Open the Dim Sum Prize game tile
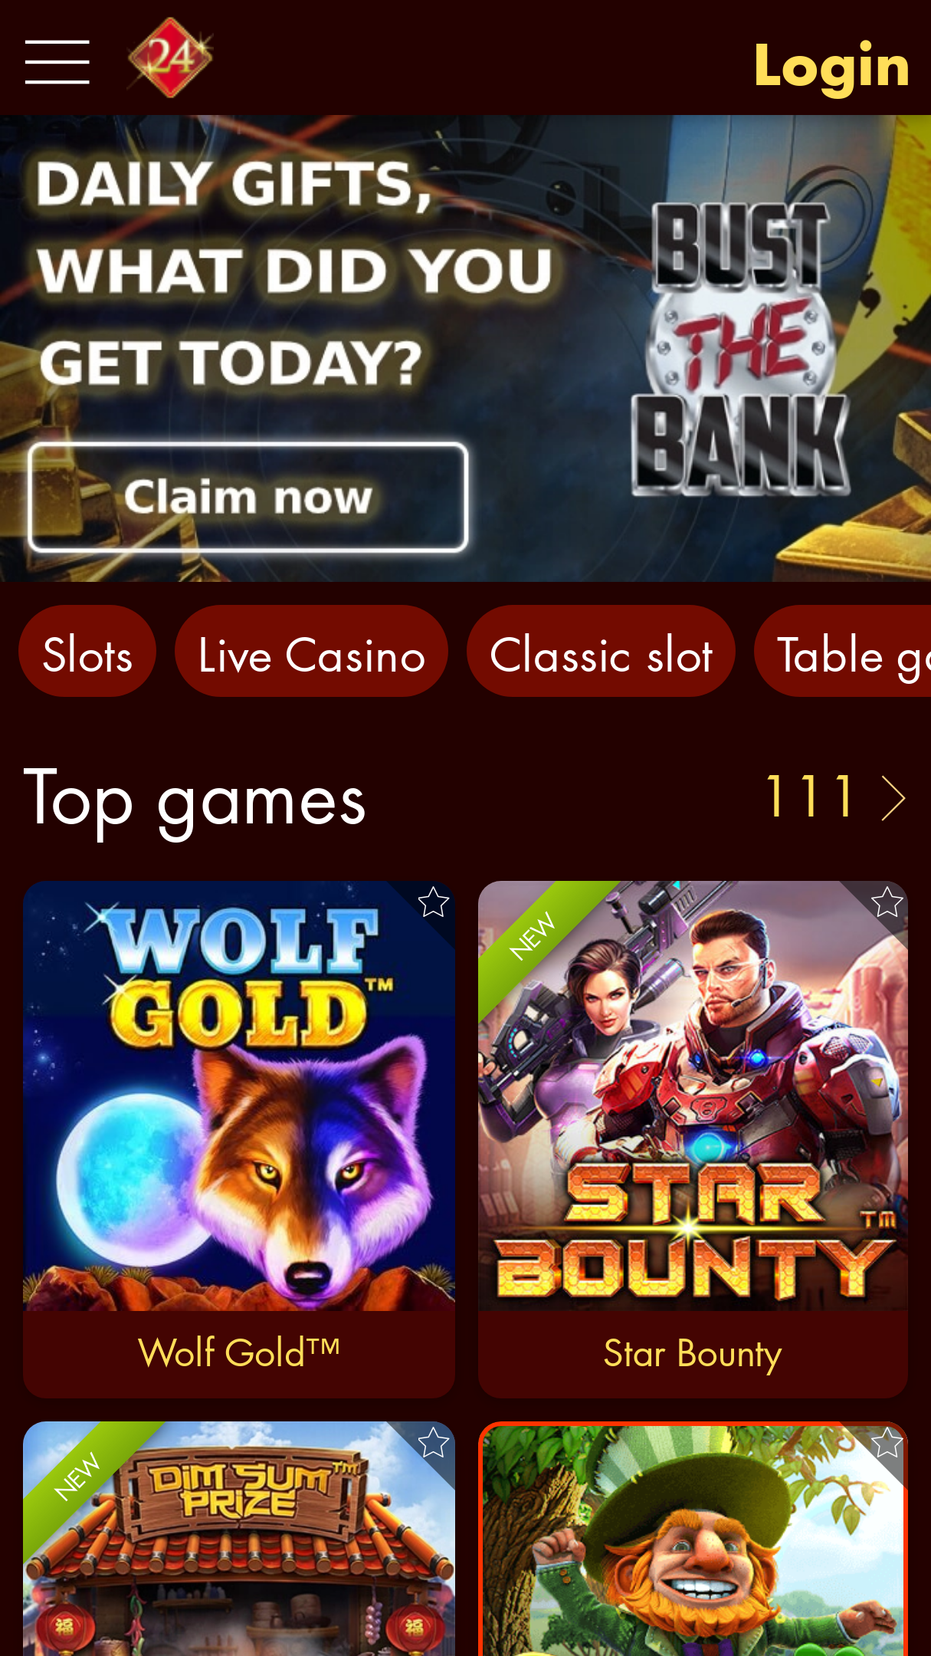This screenshot has width=931, height=1656. pos(239,1539)
